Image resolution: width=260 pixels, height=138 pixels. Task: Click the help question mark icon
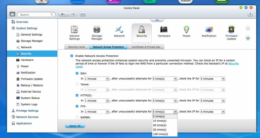coord(250,14)
